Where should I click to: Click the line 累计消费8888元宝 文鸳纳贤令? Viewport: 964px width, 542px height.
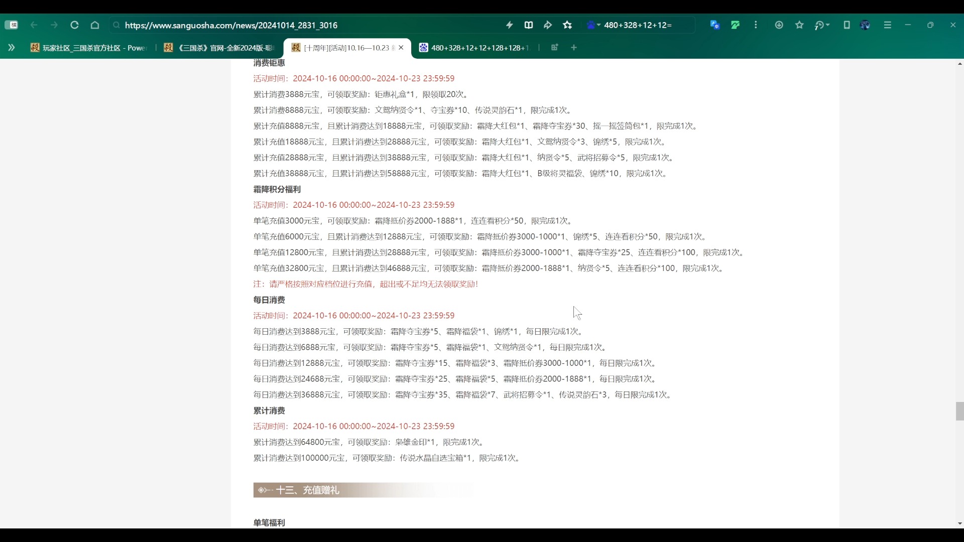413,110
